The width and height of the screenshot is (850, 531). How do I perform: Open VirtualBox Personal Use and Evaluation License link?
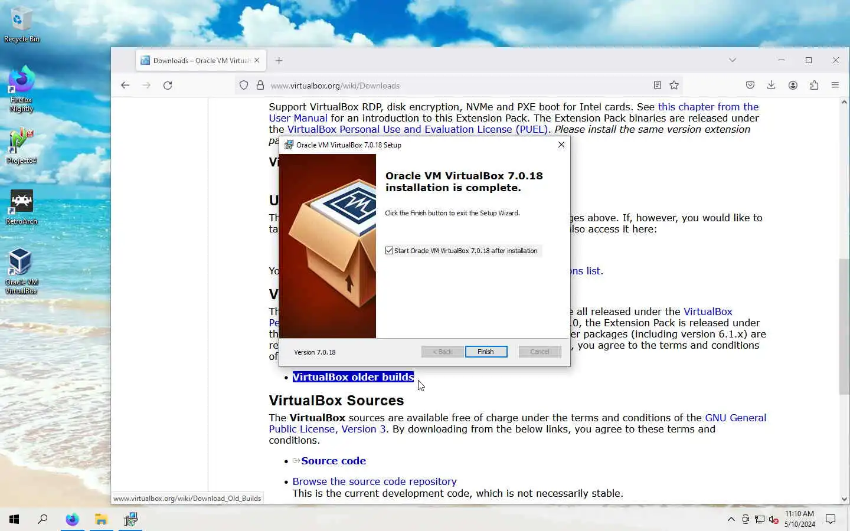pyautogui.click(x=418, y=129)
